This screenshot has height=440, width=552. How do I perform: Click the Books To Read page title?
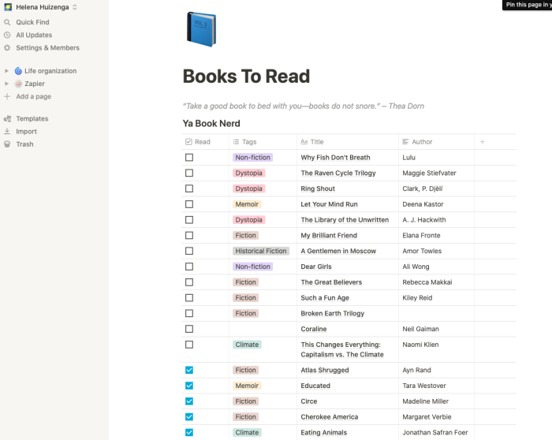click(246, 76)
